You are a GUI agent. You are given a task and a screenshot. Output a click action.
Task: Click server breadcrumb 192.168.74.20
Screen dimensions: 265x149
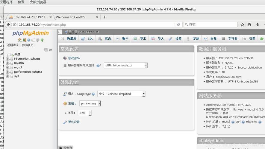(89, 32)
